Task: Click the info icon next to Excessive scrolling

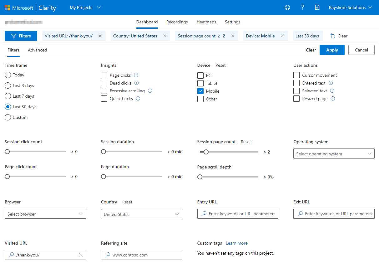Action: pyautogui.click(x=150, y=91)
